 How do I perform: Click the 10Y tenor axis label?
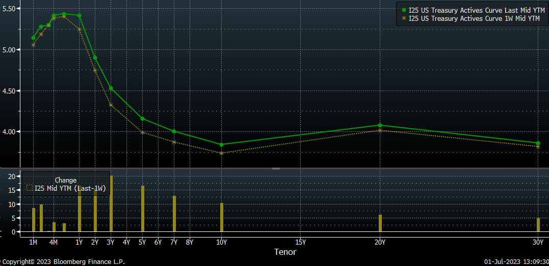coord(221,242)
